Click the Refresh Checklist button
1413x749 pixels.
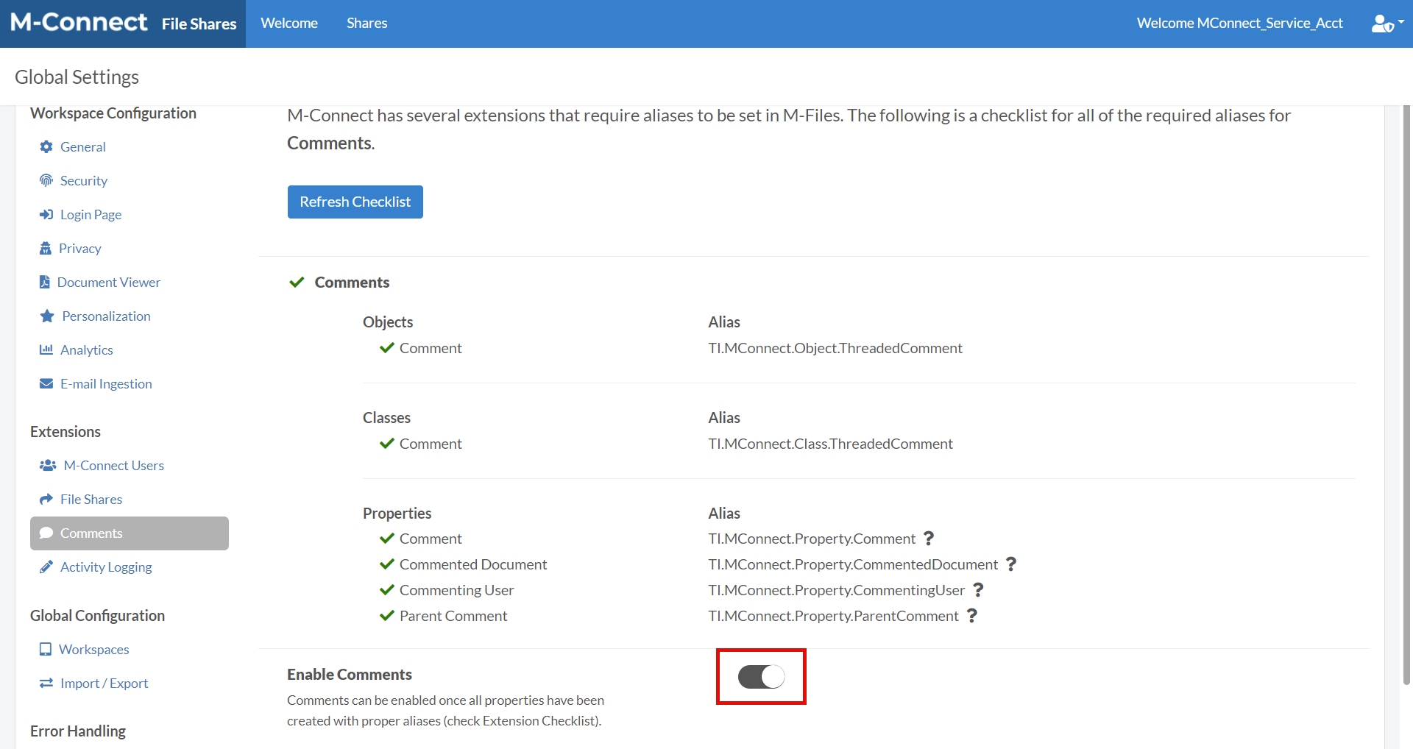pyautogui.click(x=355, y=202)
